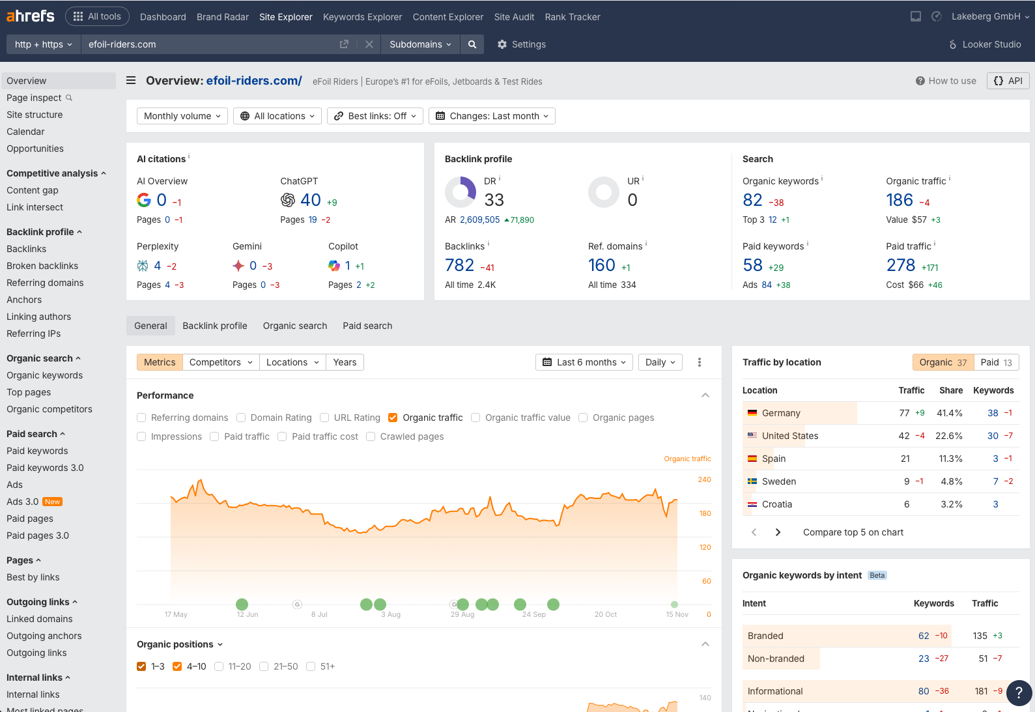The height and width of the screenshot is (712, 1035).
Task: Toggle the hamburger sidebar menu icon
Action: 131,81
